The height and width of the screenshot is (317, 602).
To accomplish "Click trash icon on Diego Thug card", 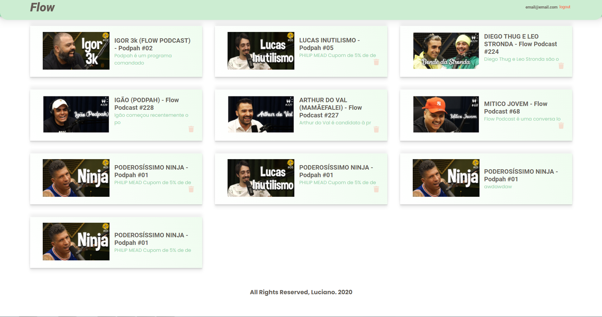I will [x=561, y=66].
